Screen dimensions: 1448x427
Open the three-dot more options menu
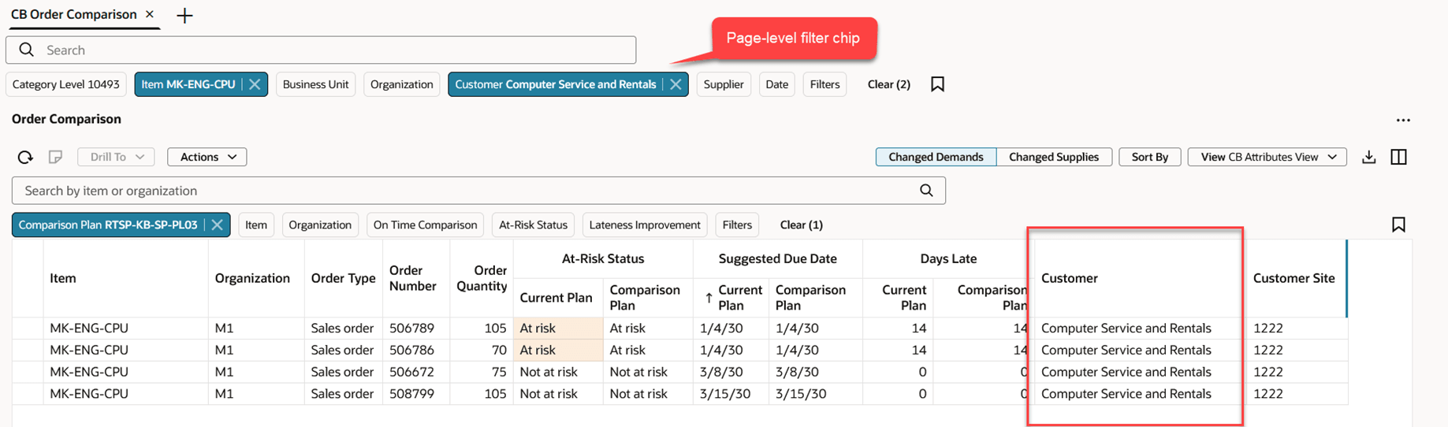[x=1403, y=121]
